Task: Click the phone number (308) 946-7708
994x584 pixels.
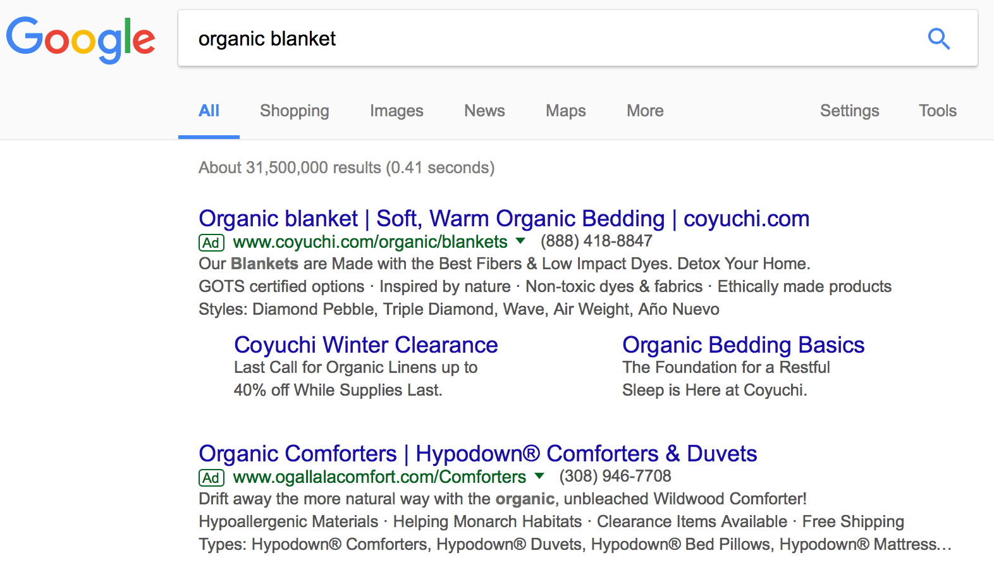Action: (x=615, y=477)
